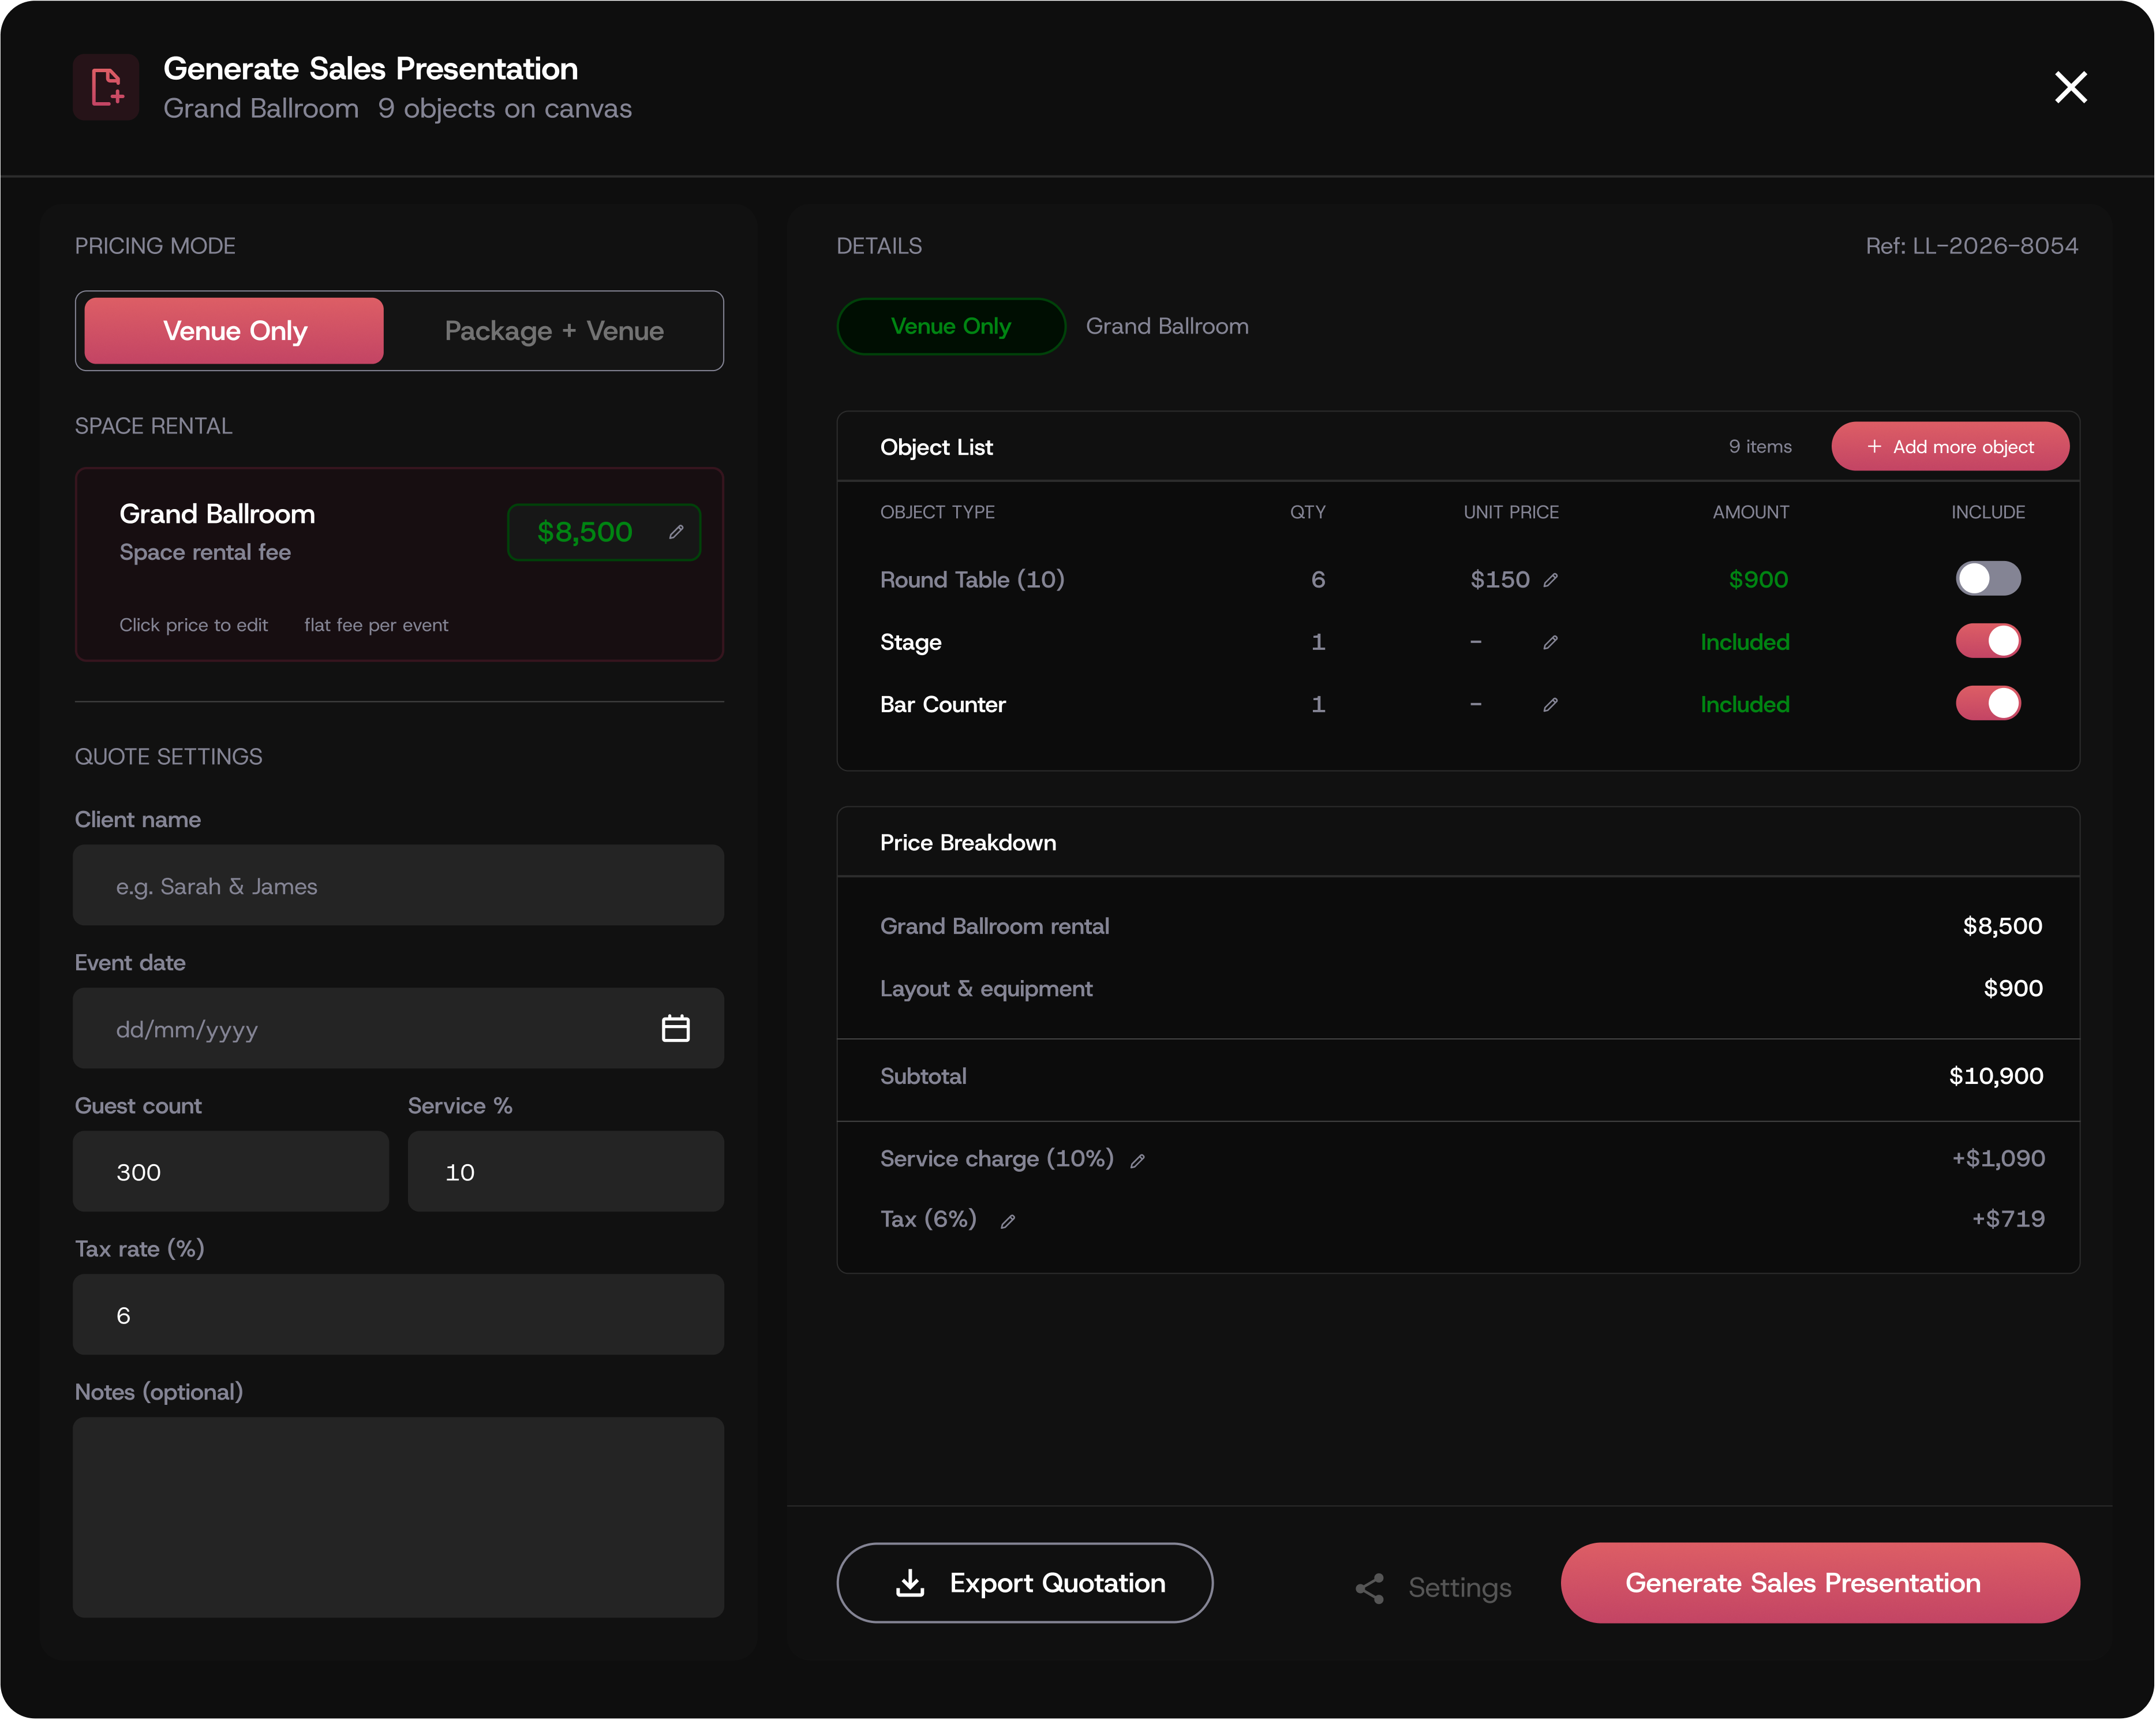Click the Tax (6%) label

pos(928,1219)
